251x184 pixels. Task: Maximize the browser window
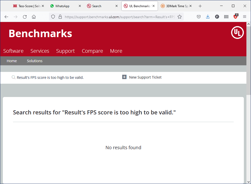233,6
